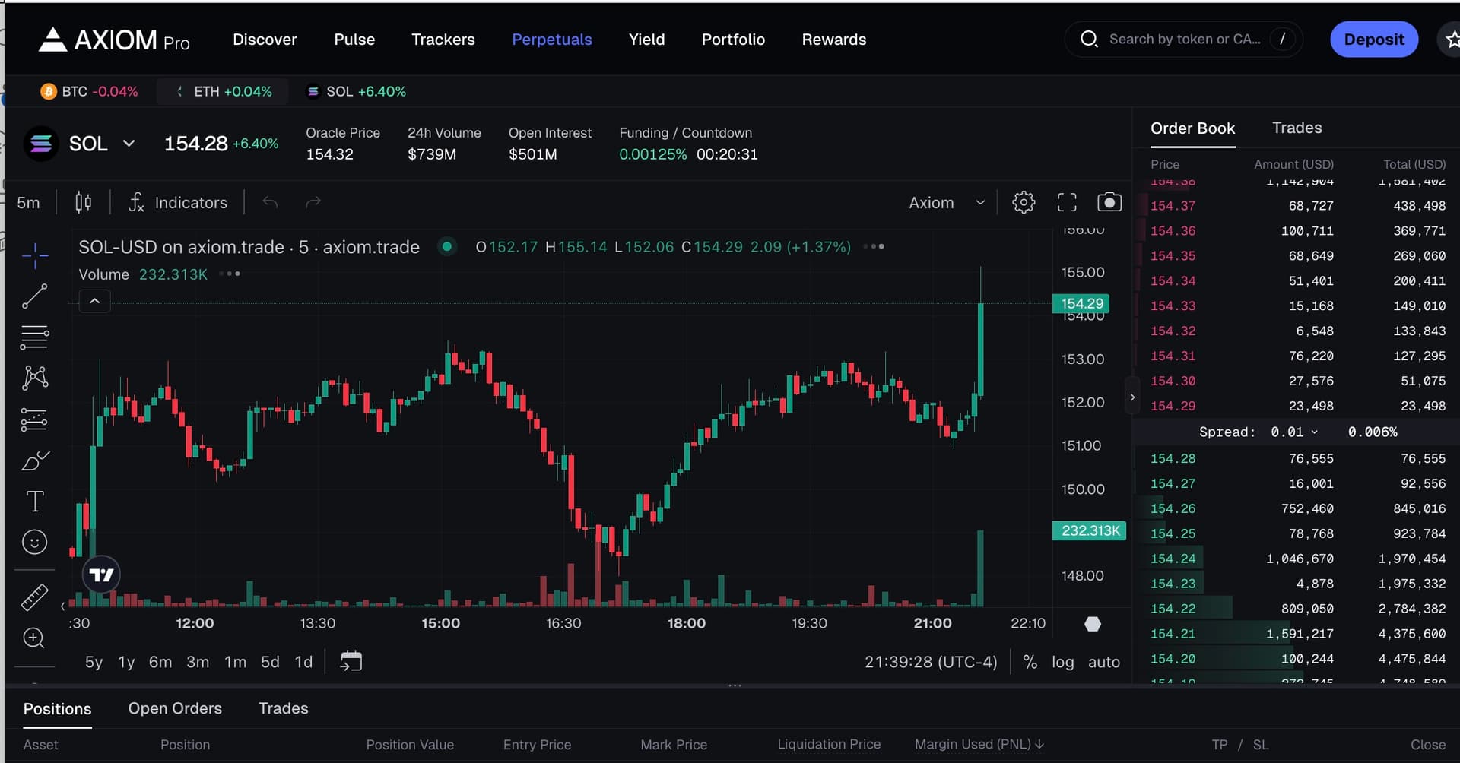Switch to the Trades tab beside Order Book
This screenshot has width=1460, height=763.
pyautogui.click(x=1297, y=128)
